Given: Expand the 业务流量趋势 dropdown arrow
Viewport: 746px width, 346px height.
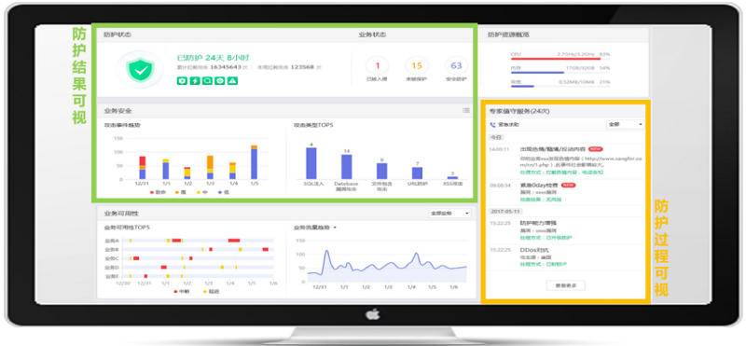Looking at the screenshot, I should [335, 228].
